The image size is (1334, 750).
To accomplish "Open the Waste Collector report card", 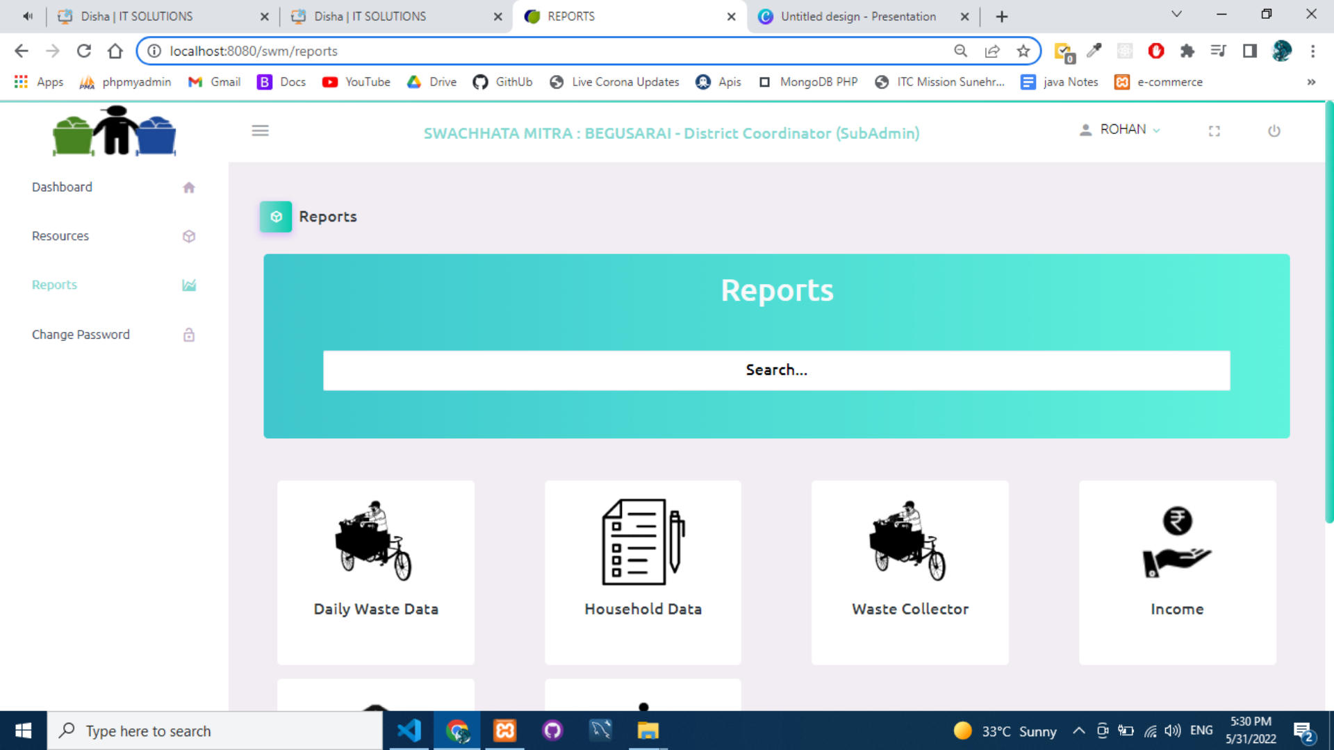I will click(909, 572).
